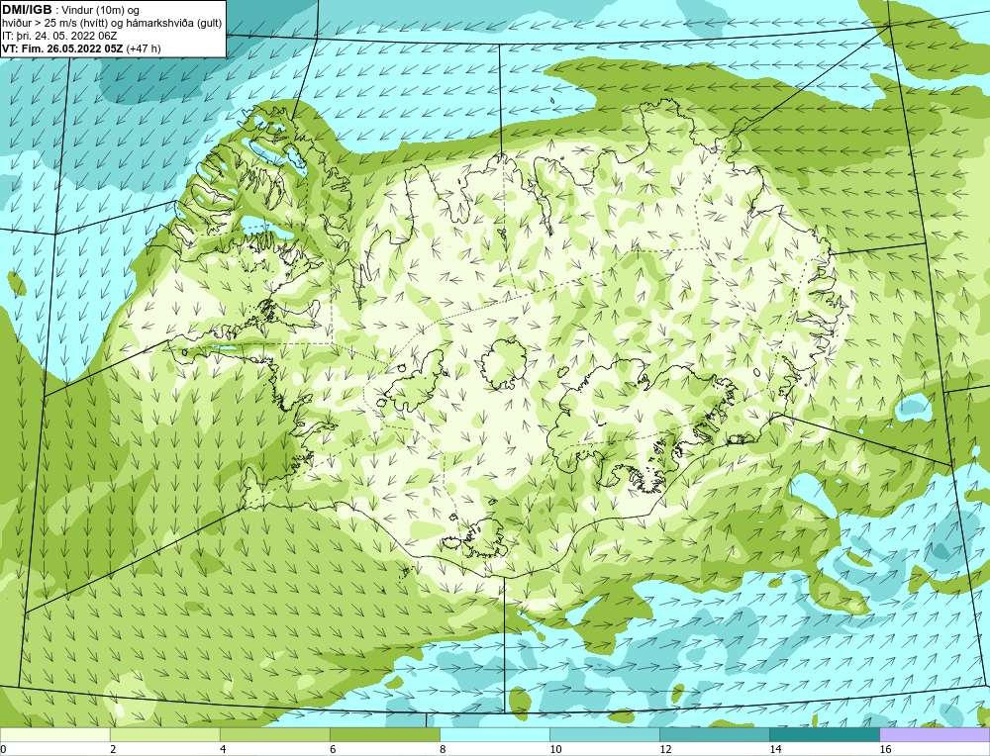Click the legend label '16'
The height and width of the screenshot is (756, 990).
point(885,749)
